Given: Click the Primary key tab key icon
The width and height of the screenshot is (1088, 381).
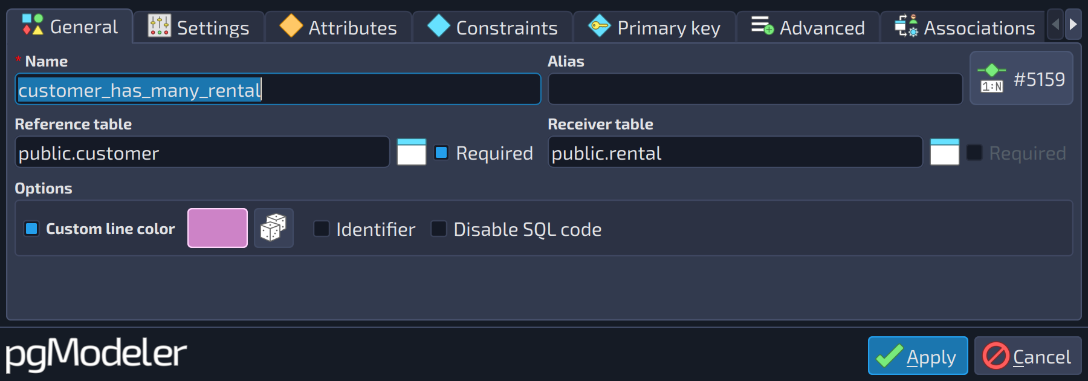Looking at the screenshot, I should click(599, 26).
